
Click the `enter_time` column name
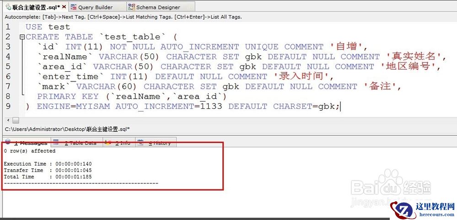[71, 76]
